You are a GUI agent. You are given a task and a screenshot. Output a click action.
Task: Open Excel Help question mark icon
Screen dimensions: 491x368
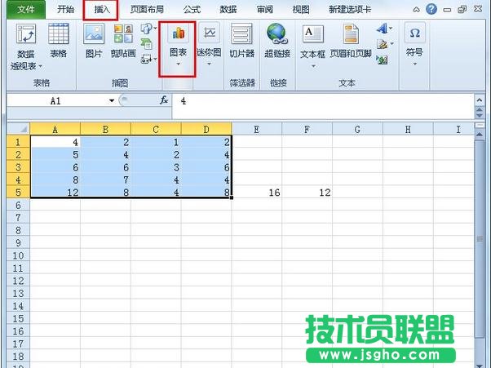[431, 9]
